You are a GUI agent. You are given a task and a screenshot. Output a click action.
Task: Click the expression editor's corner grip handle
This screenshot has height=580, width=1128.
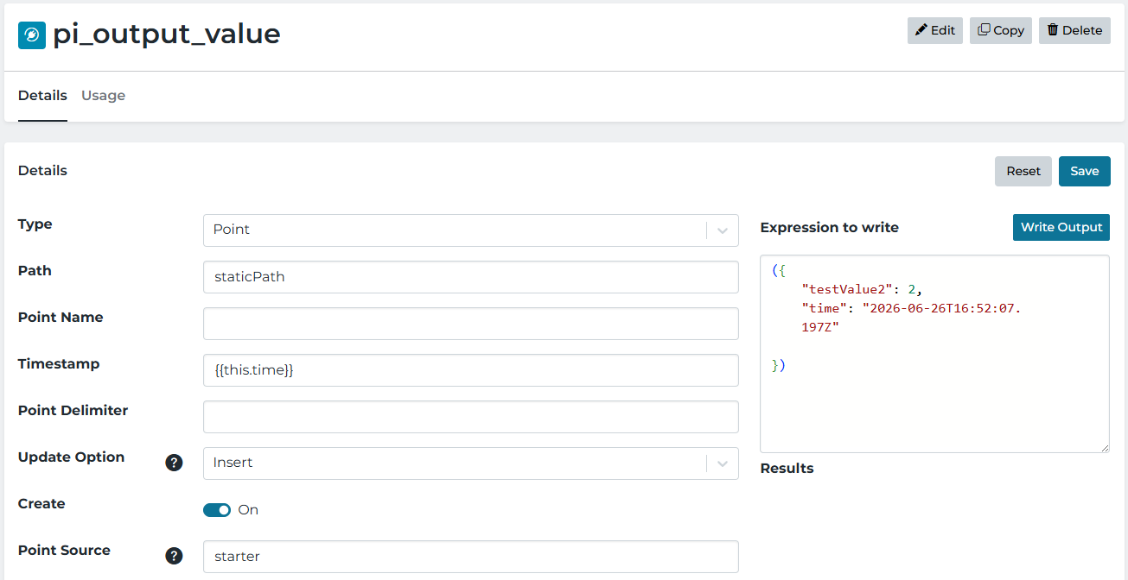pyautogui.click(x=1104, y=447)
